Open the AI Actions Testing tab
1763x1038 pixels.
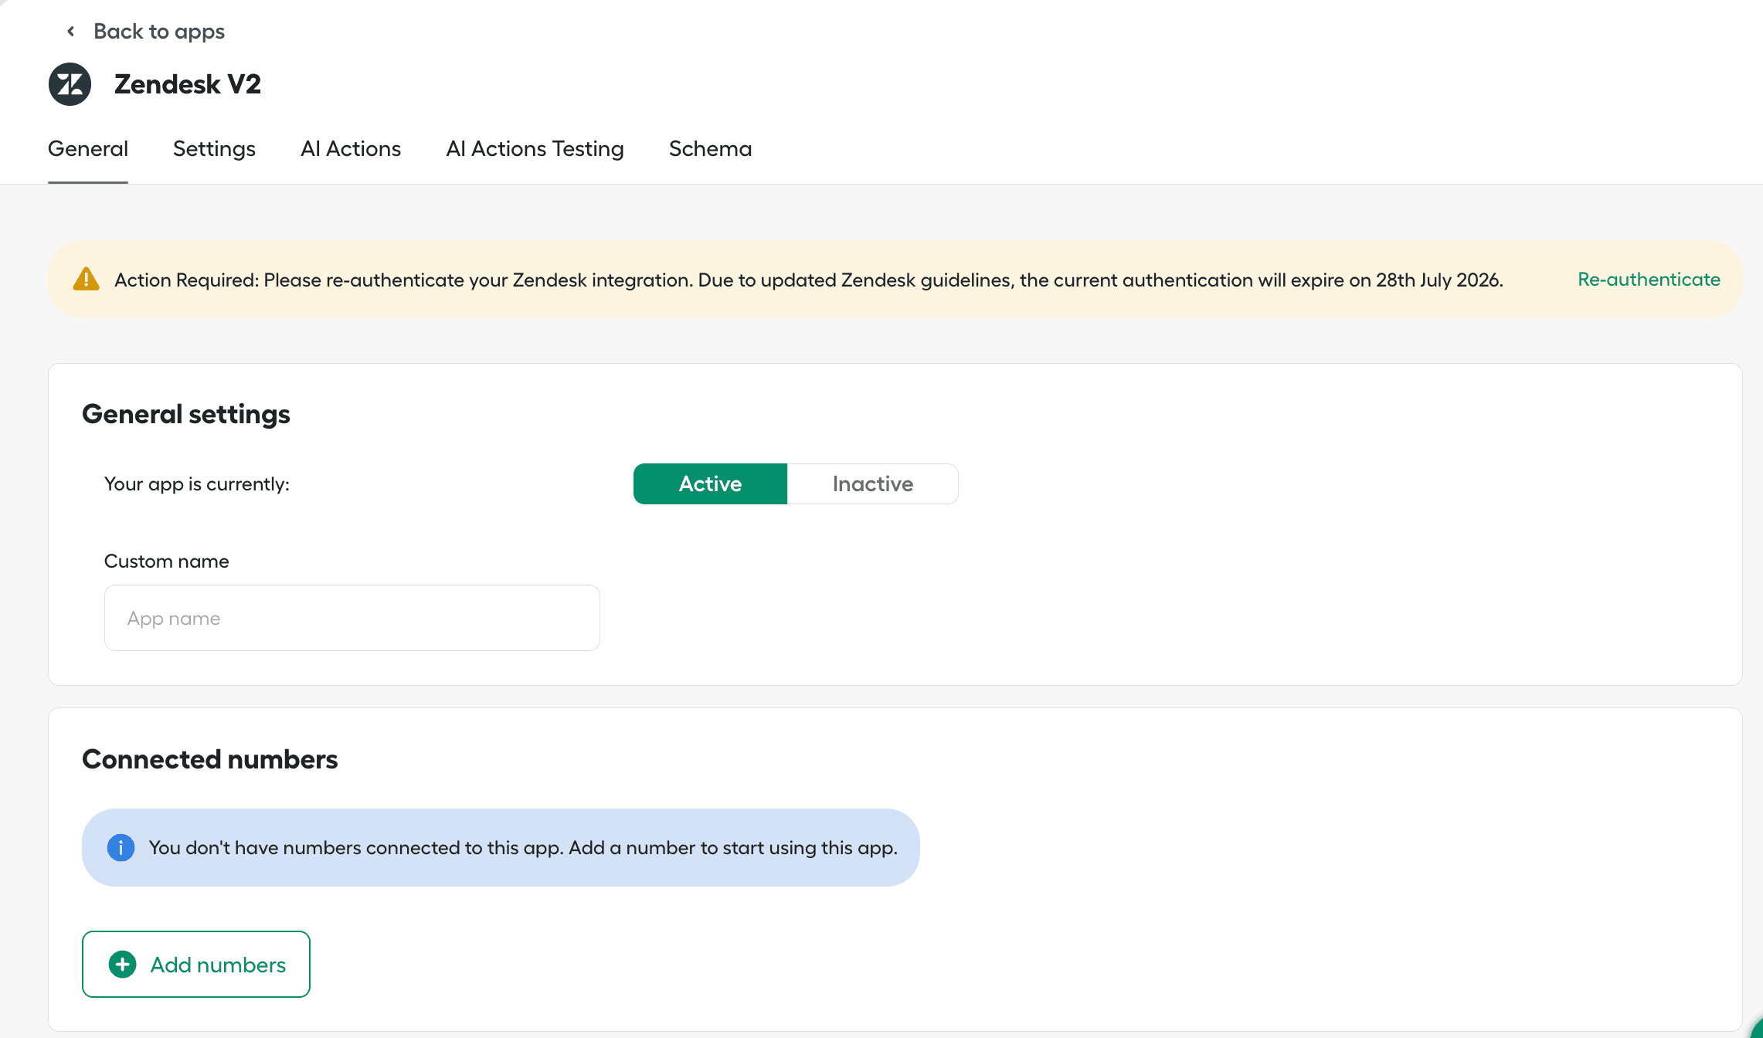(535, 149)
